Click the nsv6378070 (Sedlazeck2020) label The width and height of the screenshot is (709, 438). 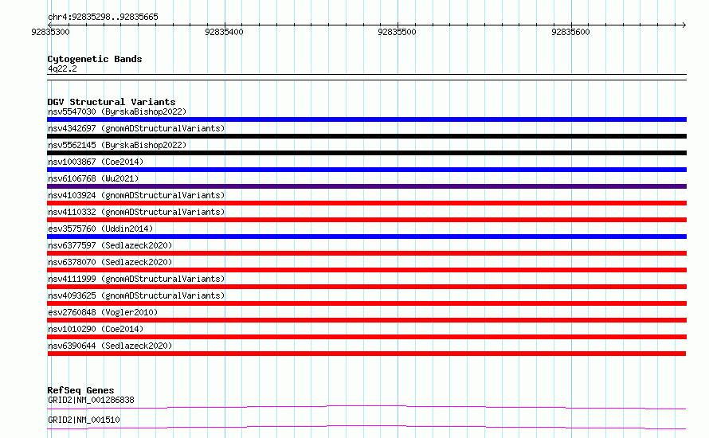click(x=110, y=262)
